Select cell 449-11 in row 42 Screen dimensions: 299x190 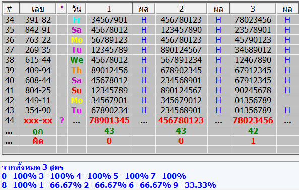38,100
